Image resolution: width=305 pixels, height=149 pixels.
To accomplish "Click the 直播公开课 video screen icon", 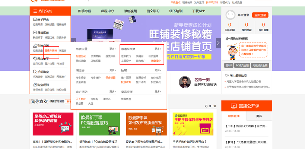I will 233,106.
